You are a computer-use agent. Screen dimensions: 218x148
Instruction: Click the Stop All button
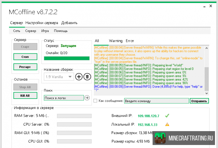pos(25,87)
